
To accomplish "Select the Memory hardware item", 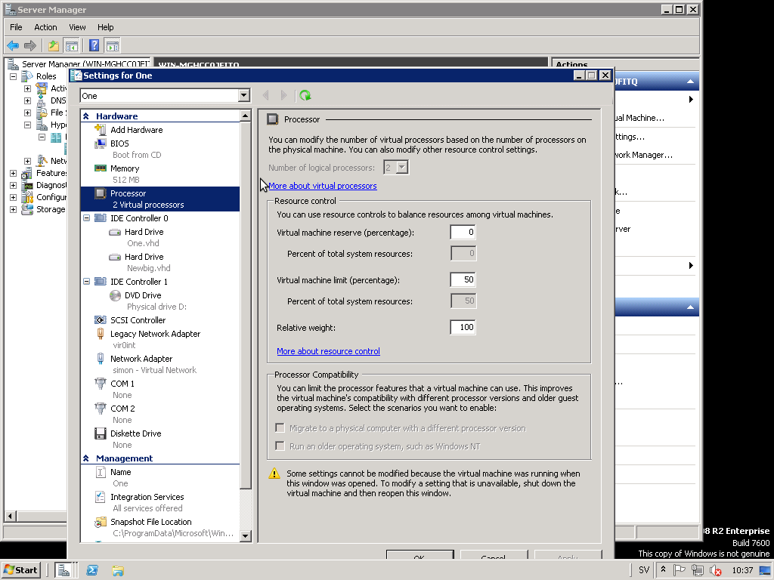I will (125, 168).
